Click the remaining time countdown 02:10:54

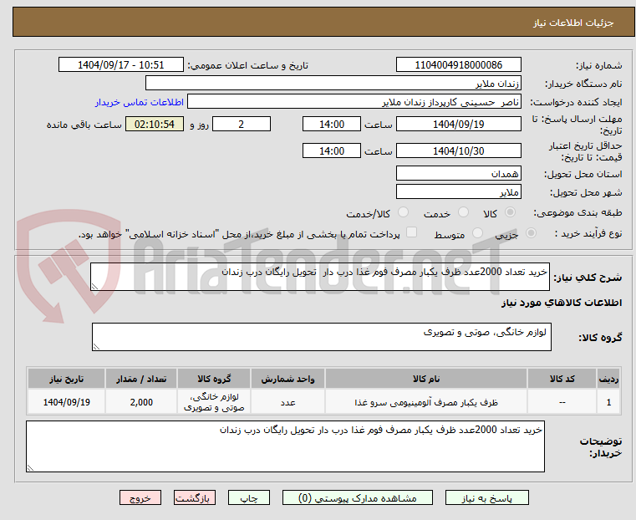point(155,124)
